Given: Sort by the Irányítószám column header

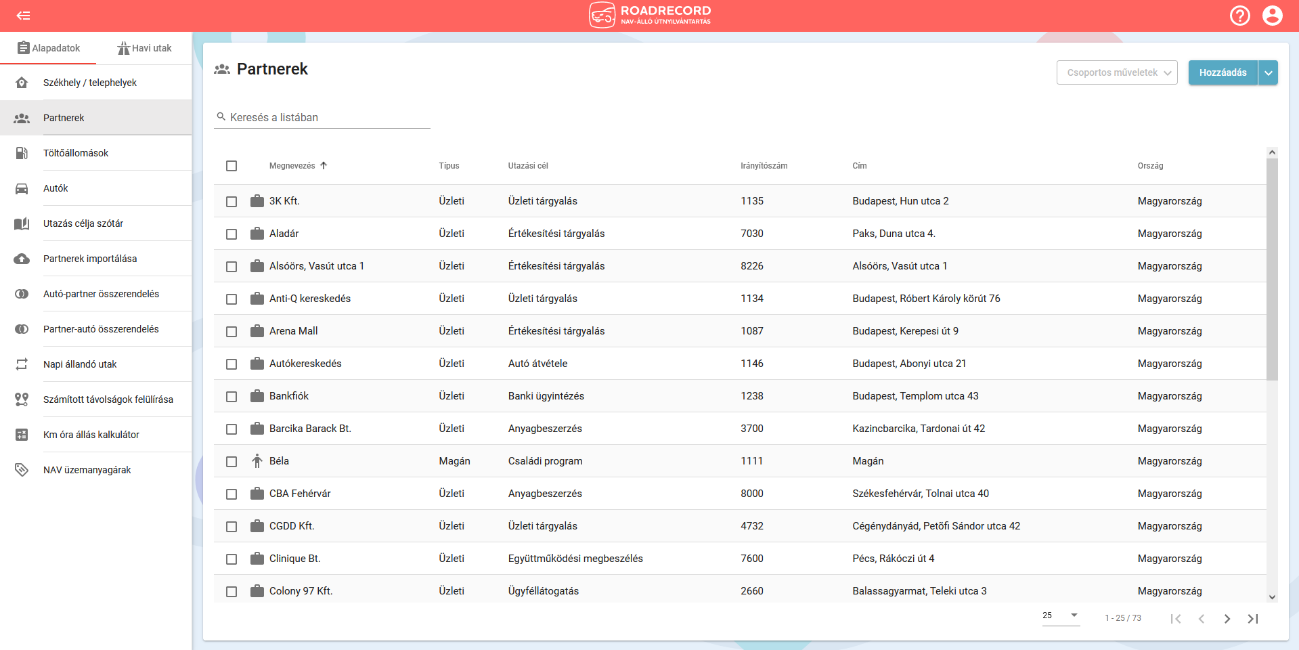Looking at the screenshot, I should [x=764, y=166].
